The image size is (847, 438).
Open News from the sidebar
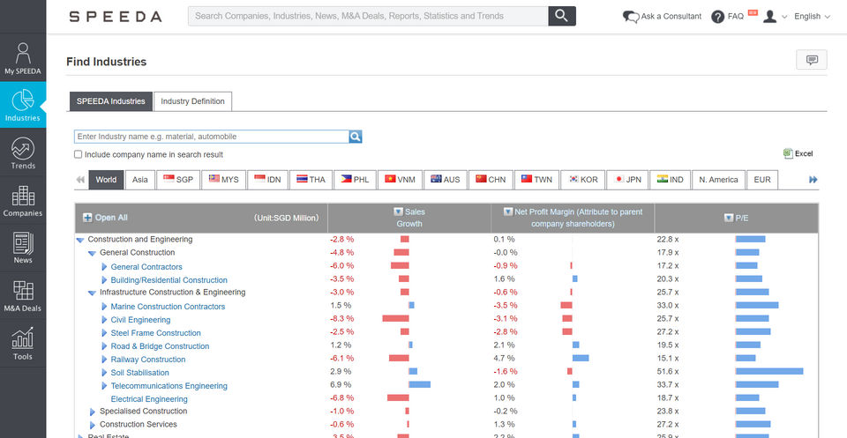23,249
